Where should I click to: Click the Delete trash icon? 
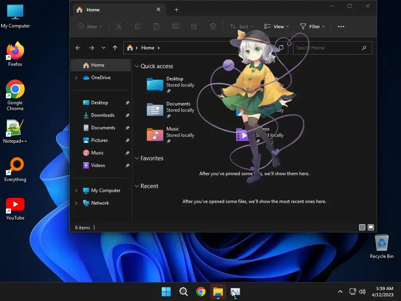213,26
